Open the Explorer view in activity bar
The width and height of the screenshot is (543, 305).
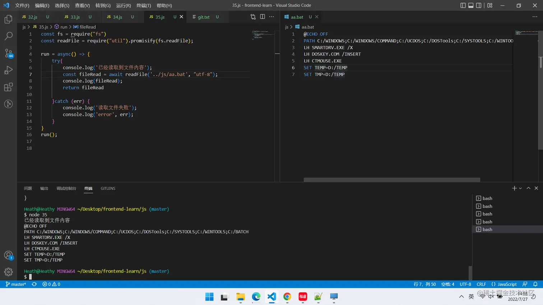(x=8, y=19)
